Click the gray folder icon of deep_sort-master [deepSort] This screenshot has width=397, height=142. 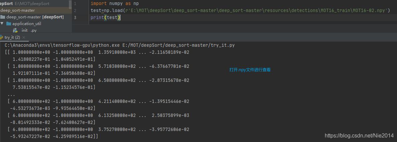pyautogui.click(x=3, y=17)
